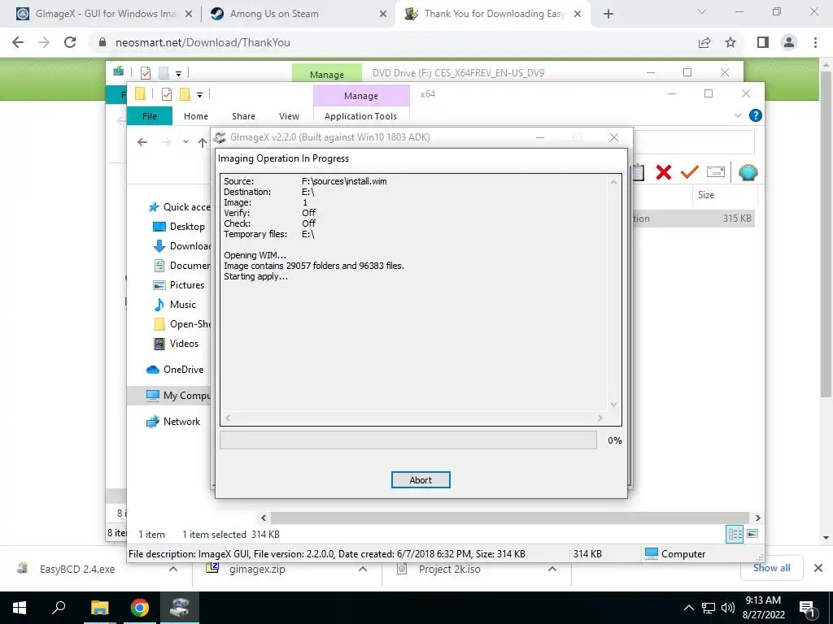This screenshot has width=833, height=624.
Task: Open the quick access toolbar dropdown in x64 window
Action: (x=199, y=95)
